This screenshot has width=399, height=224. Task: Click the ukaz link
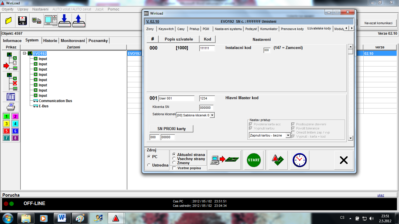381,195
